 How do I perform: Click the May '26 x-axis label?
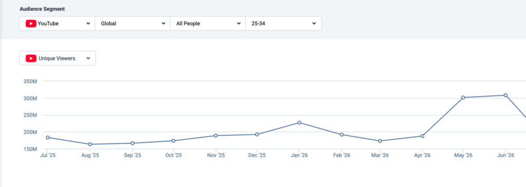(x=463, y=156)
